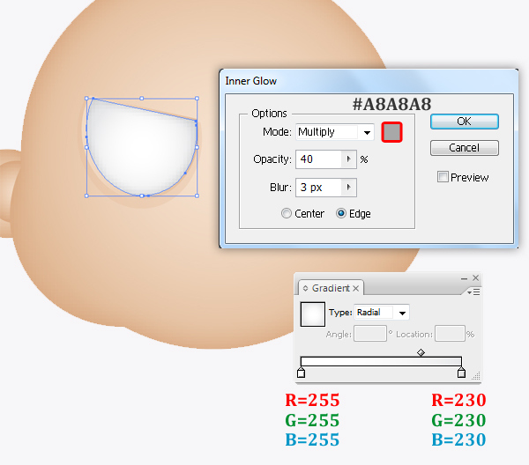Image resolution: width=529 pixels, height=465 pixels.
Task: Select the left white gradient stop
Action: point(301,373)
